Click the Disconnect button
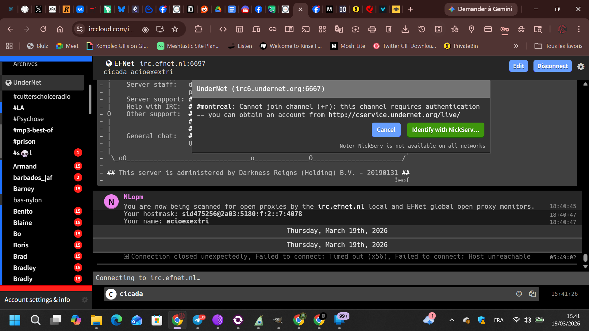 click(x=552, y=66)
